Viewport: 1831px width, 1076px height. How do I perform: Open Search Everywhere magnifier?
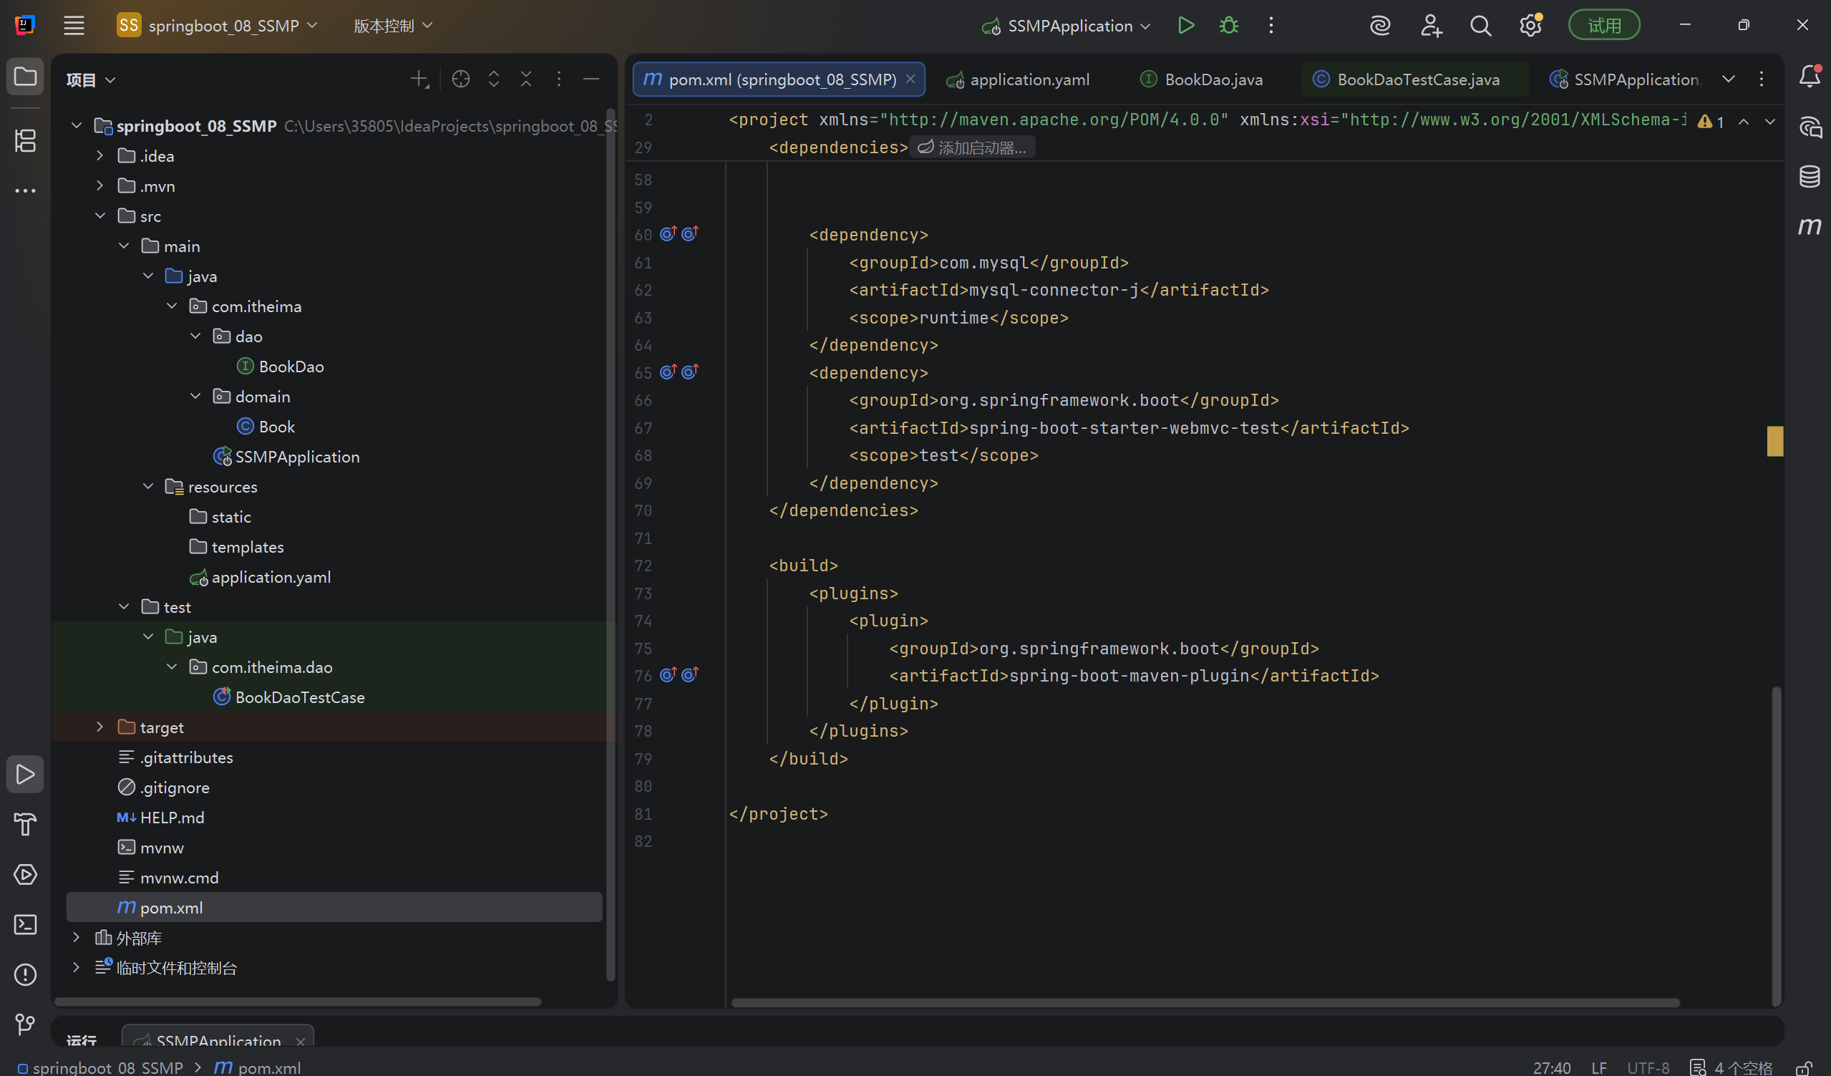tap(1480, 26)
